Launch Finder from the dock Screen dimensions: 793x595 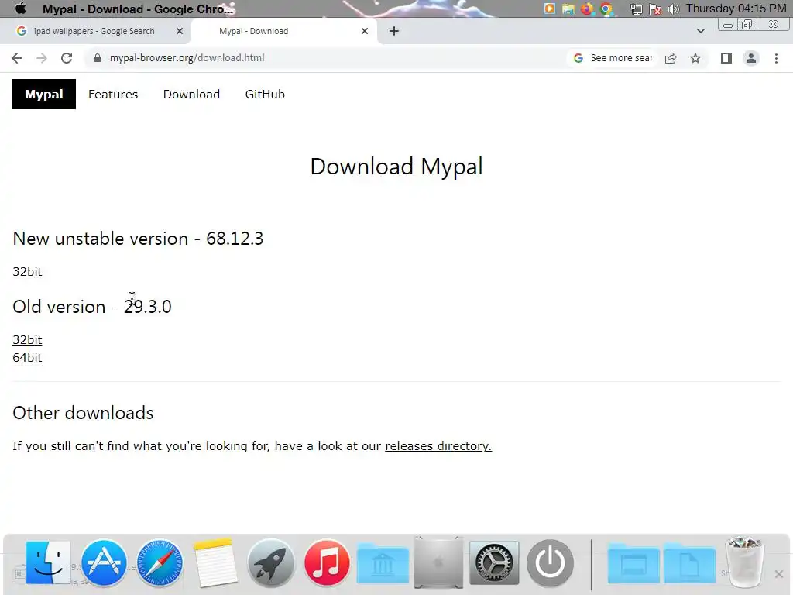[48, 562]
